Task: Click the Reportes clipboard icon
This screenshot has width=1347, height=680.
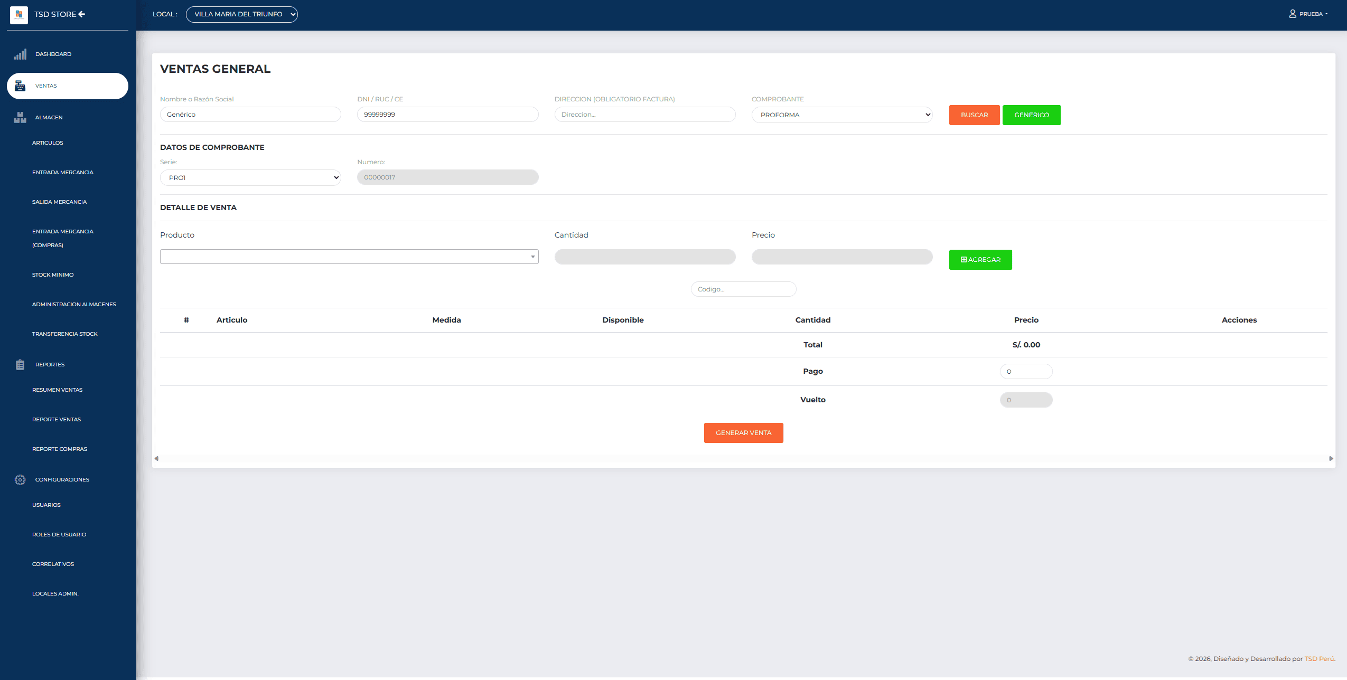Action: tap(20, 365)
